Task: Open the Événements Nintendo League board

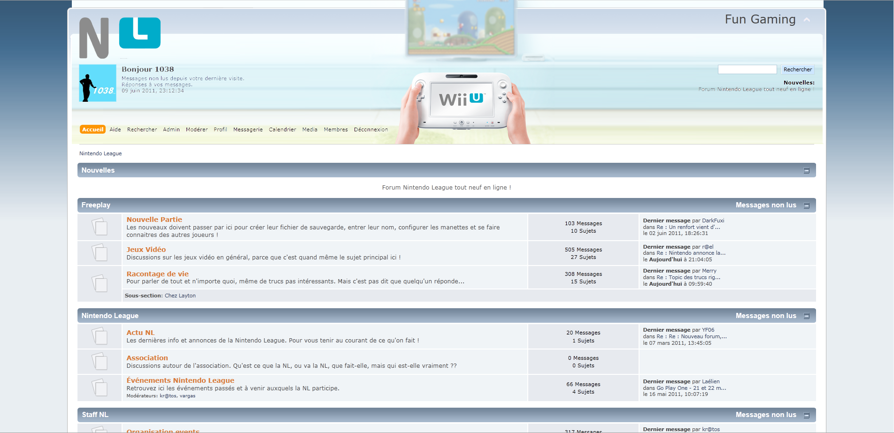Action: point(180,380)
